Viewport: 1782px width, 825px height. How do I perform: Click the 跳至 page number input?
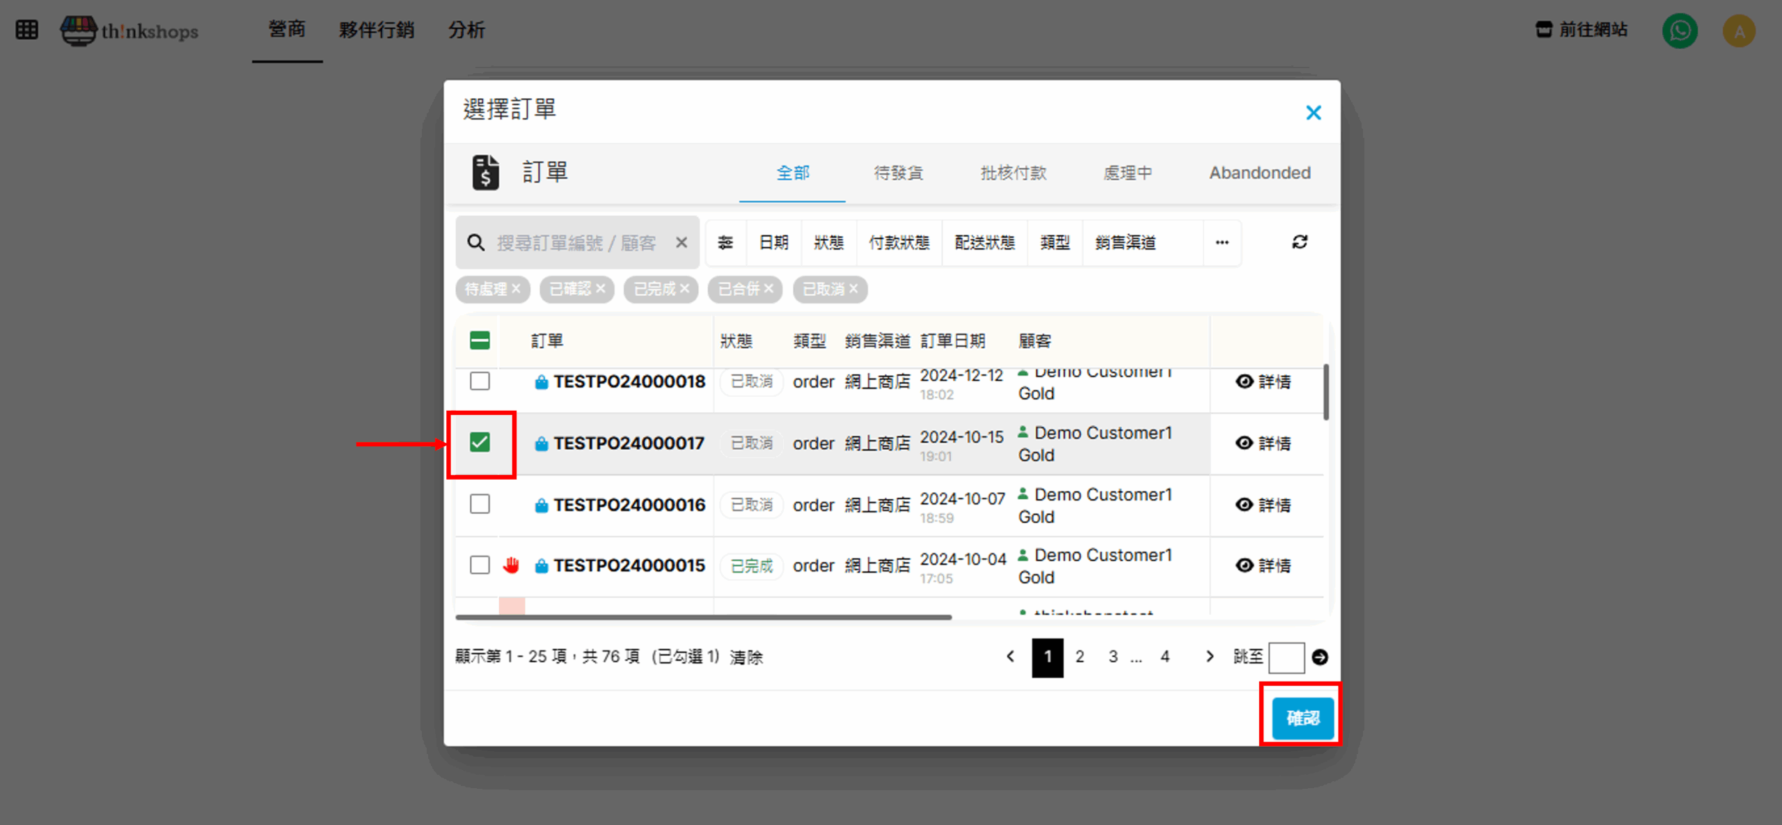tap(1286, 657)
